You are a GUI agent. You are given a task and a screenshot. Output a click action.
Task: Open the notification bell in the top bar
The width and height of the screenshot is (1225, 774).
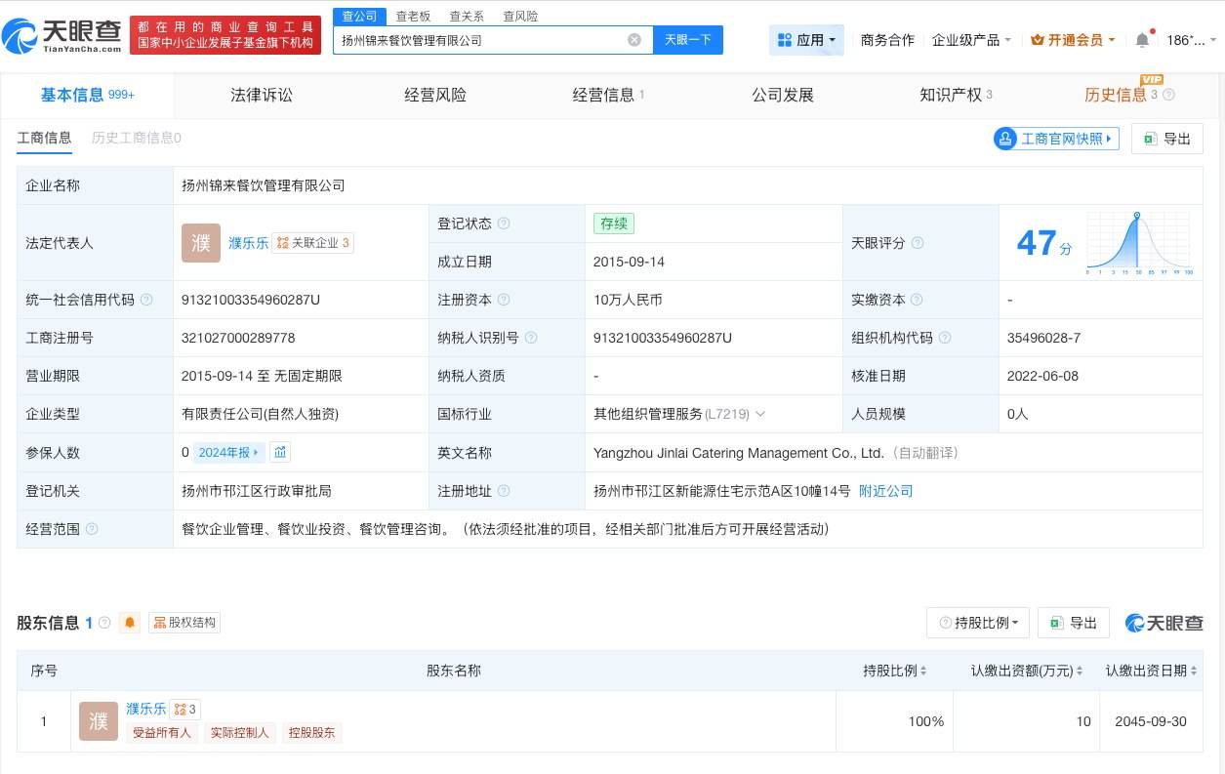click(x=1140, y=39)
